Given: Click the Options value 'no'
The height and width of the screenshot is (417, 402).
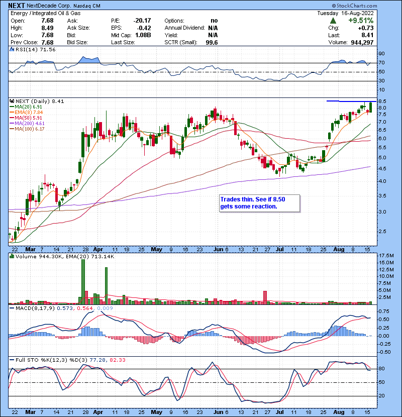Looking at the screenshot, I should 214,21.
